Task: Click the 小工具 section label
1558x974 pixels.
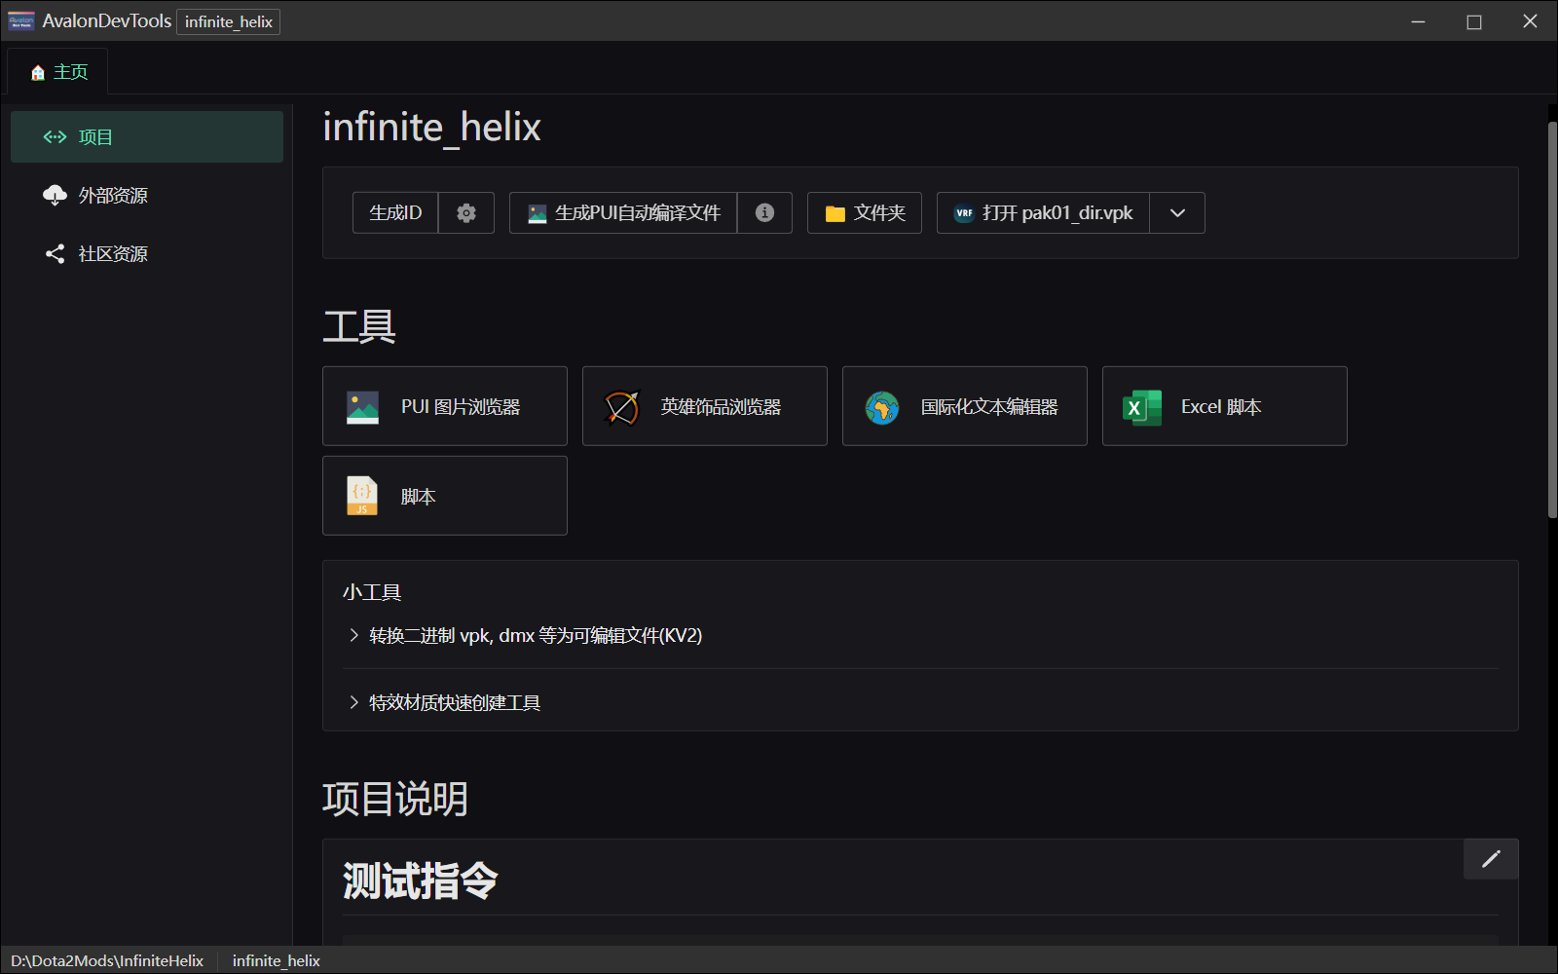Action: (x=372, y=592)
